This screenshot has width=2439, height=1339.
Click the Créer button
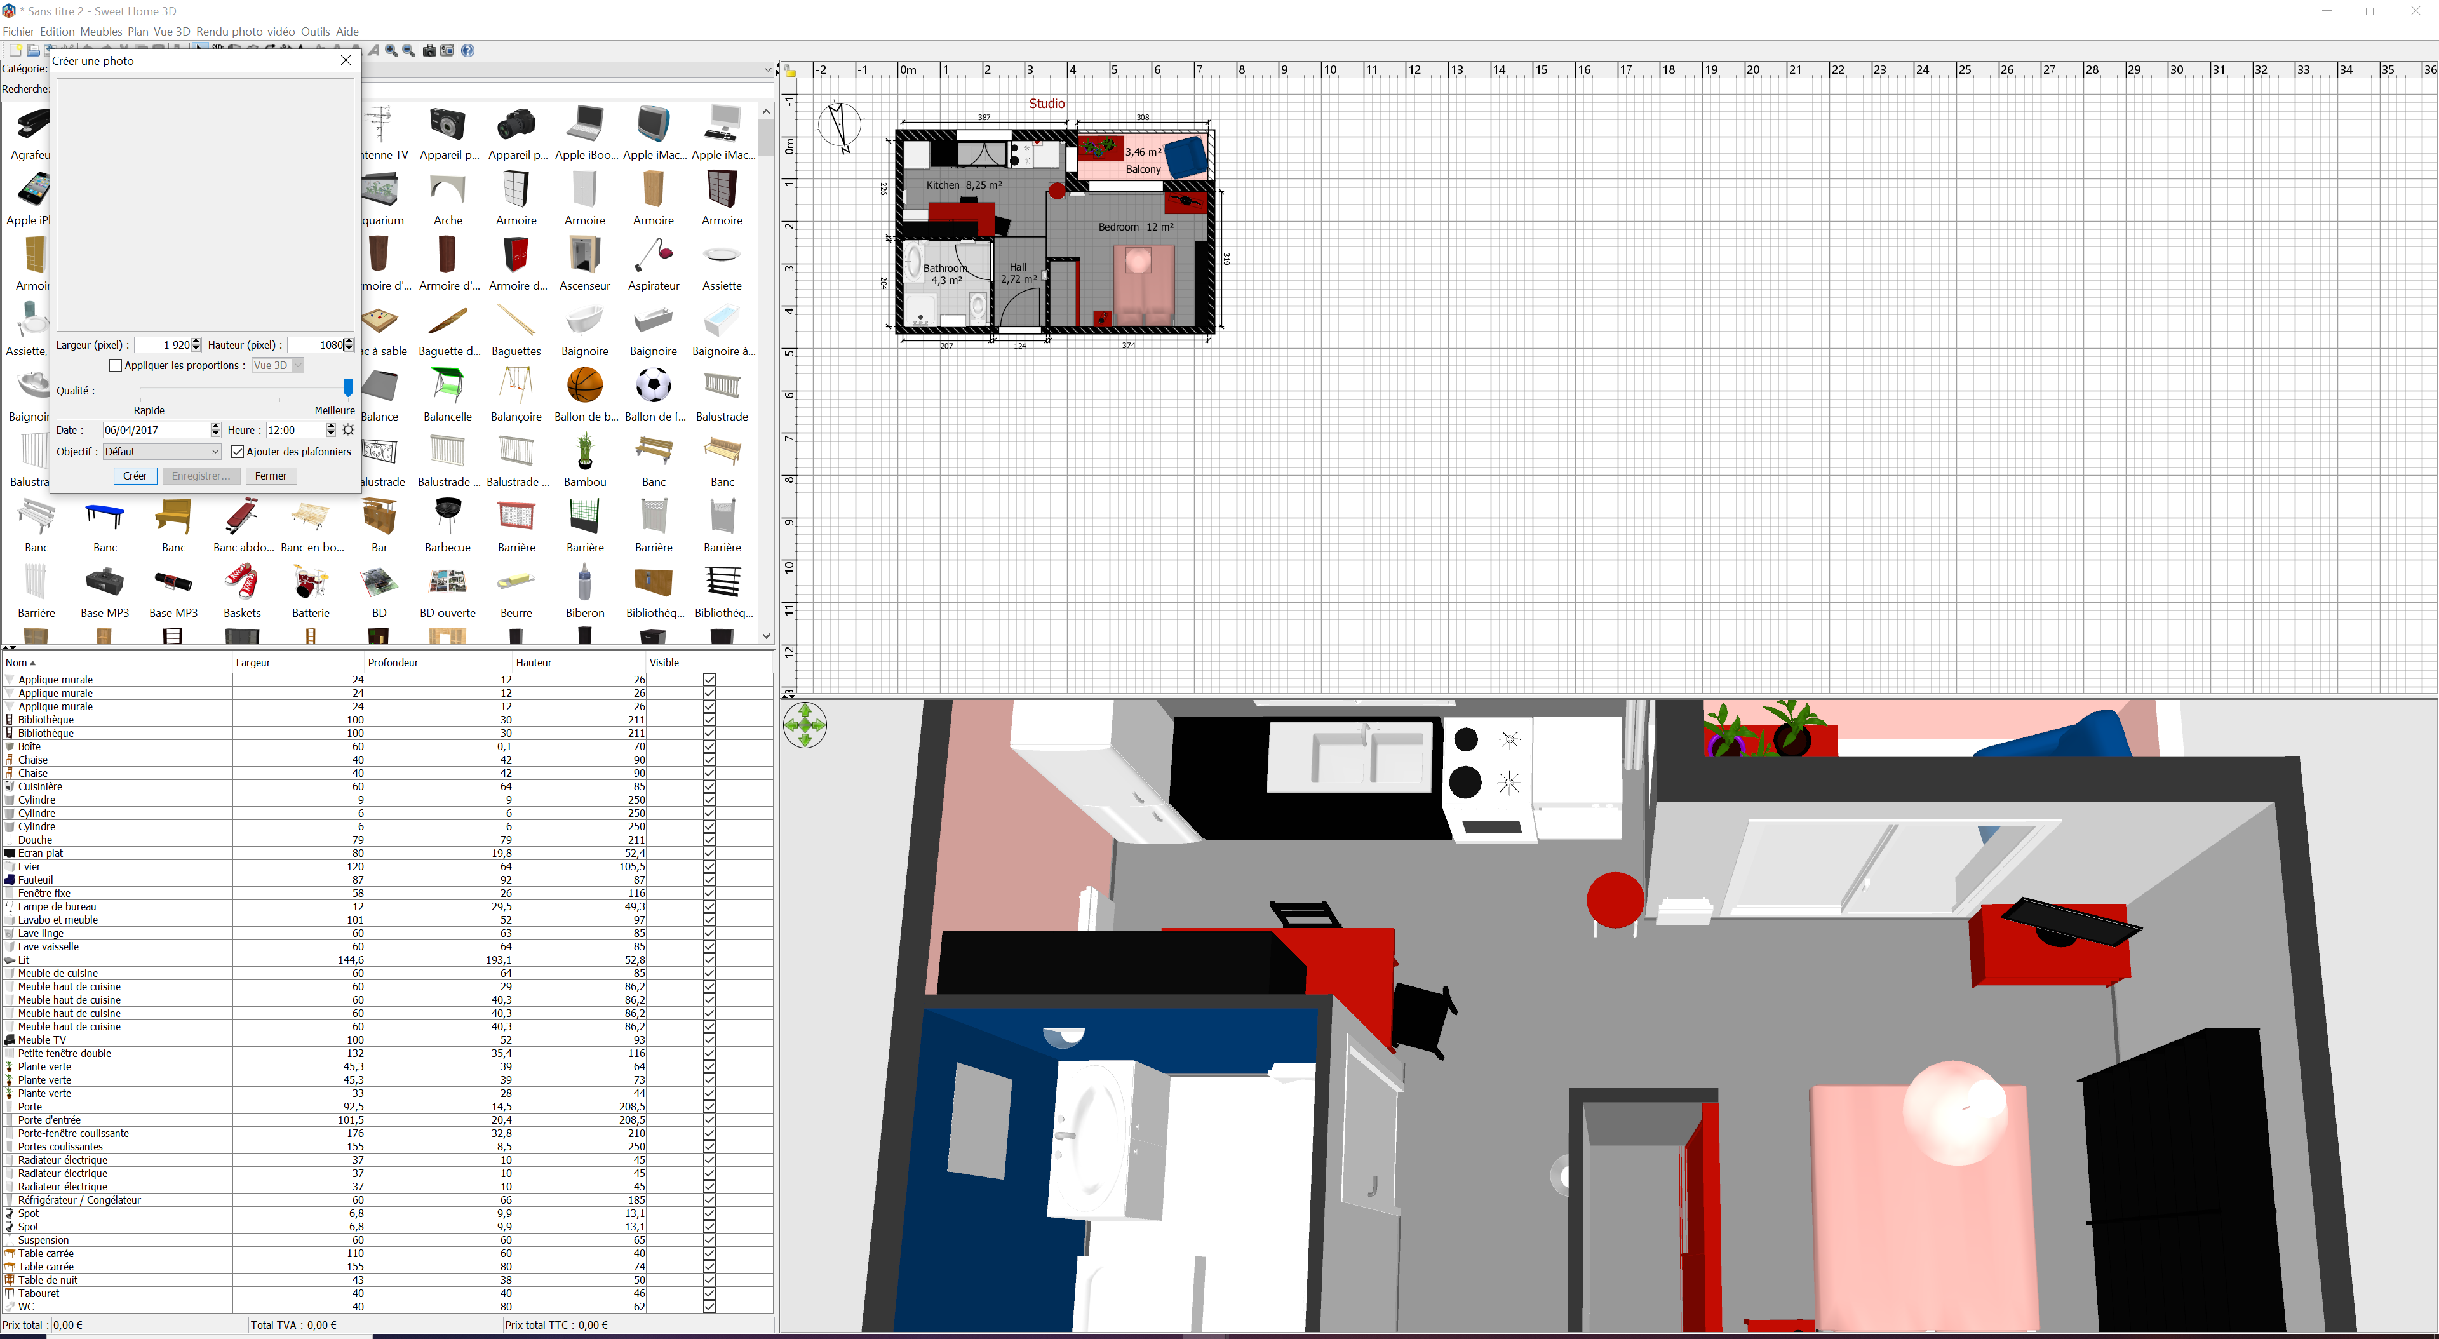pyautogui.click(x=135, y=476)
